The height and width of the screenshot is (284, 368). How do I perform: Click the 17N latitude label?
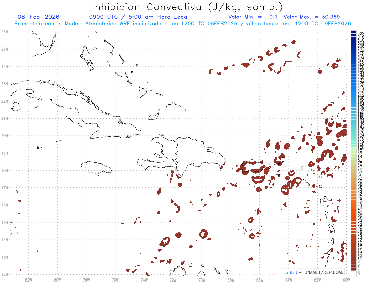pyautogui.click(x=4, y=187)
